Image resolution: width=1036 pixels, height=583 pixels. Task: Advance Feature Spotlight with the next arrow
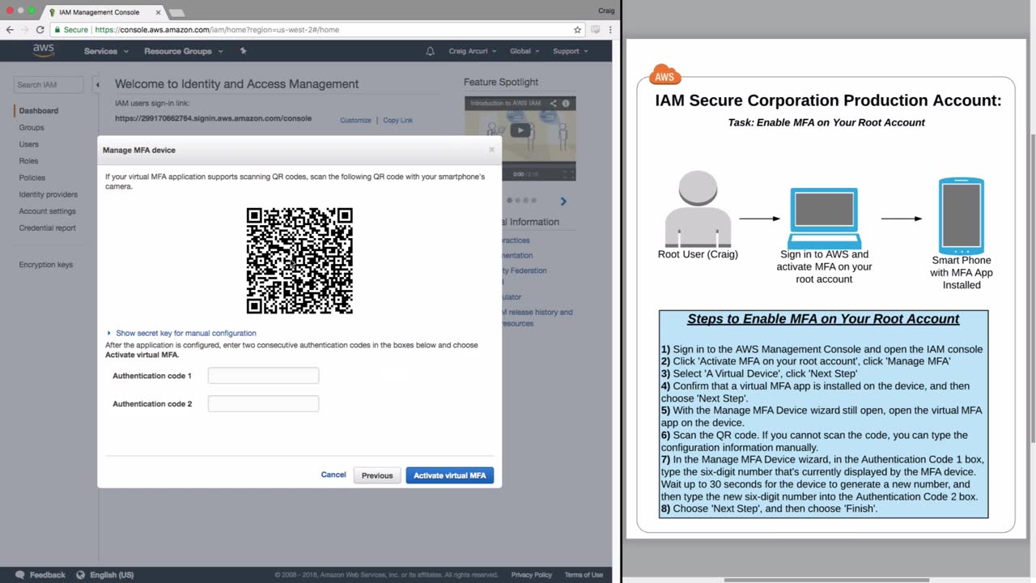[x=563, y=201]
